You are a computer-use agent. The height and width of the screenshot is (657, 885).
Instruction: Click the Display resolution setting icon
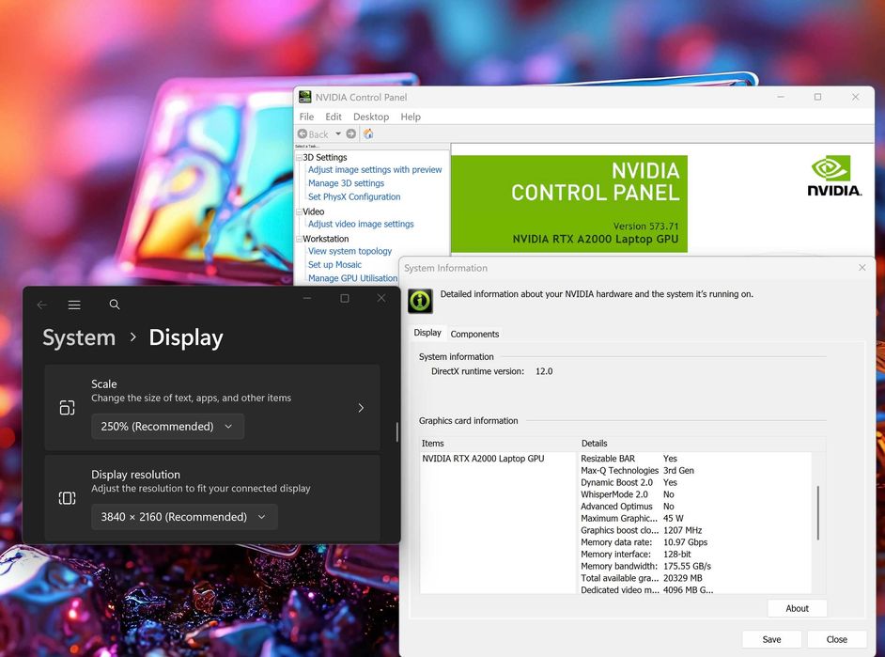pyautogui.click(x=67, y=498)
